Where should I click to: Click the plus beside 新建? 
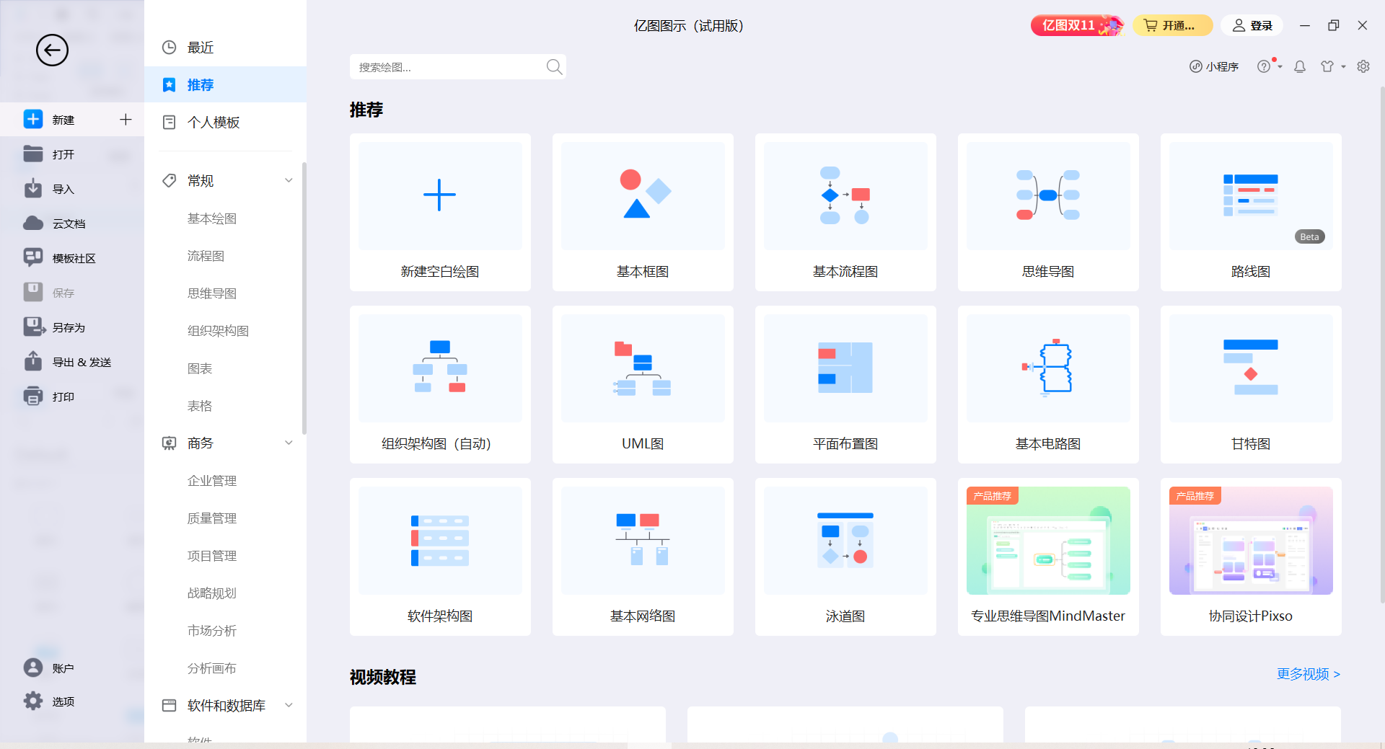tap(126, 120)
